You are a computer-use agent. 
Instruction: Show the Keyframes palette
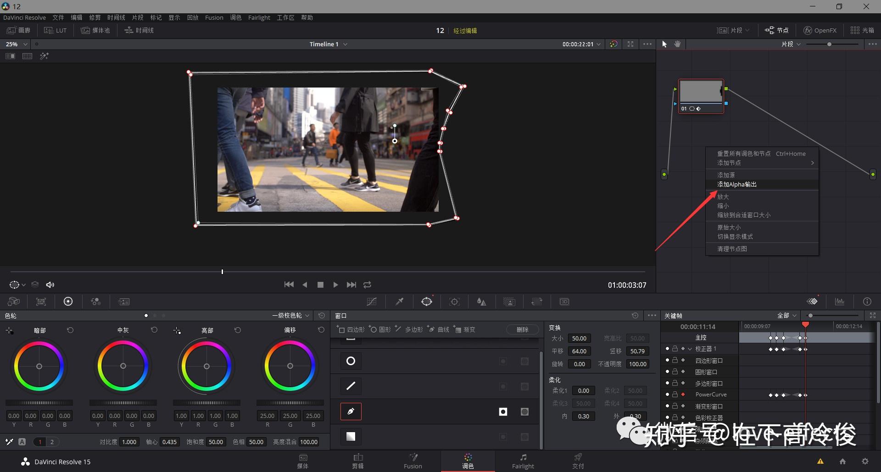(x=813, y=302)
